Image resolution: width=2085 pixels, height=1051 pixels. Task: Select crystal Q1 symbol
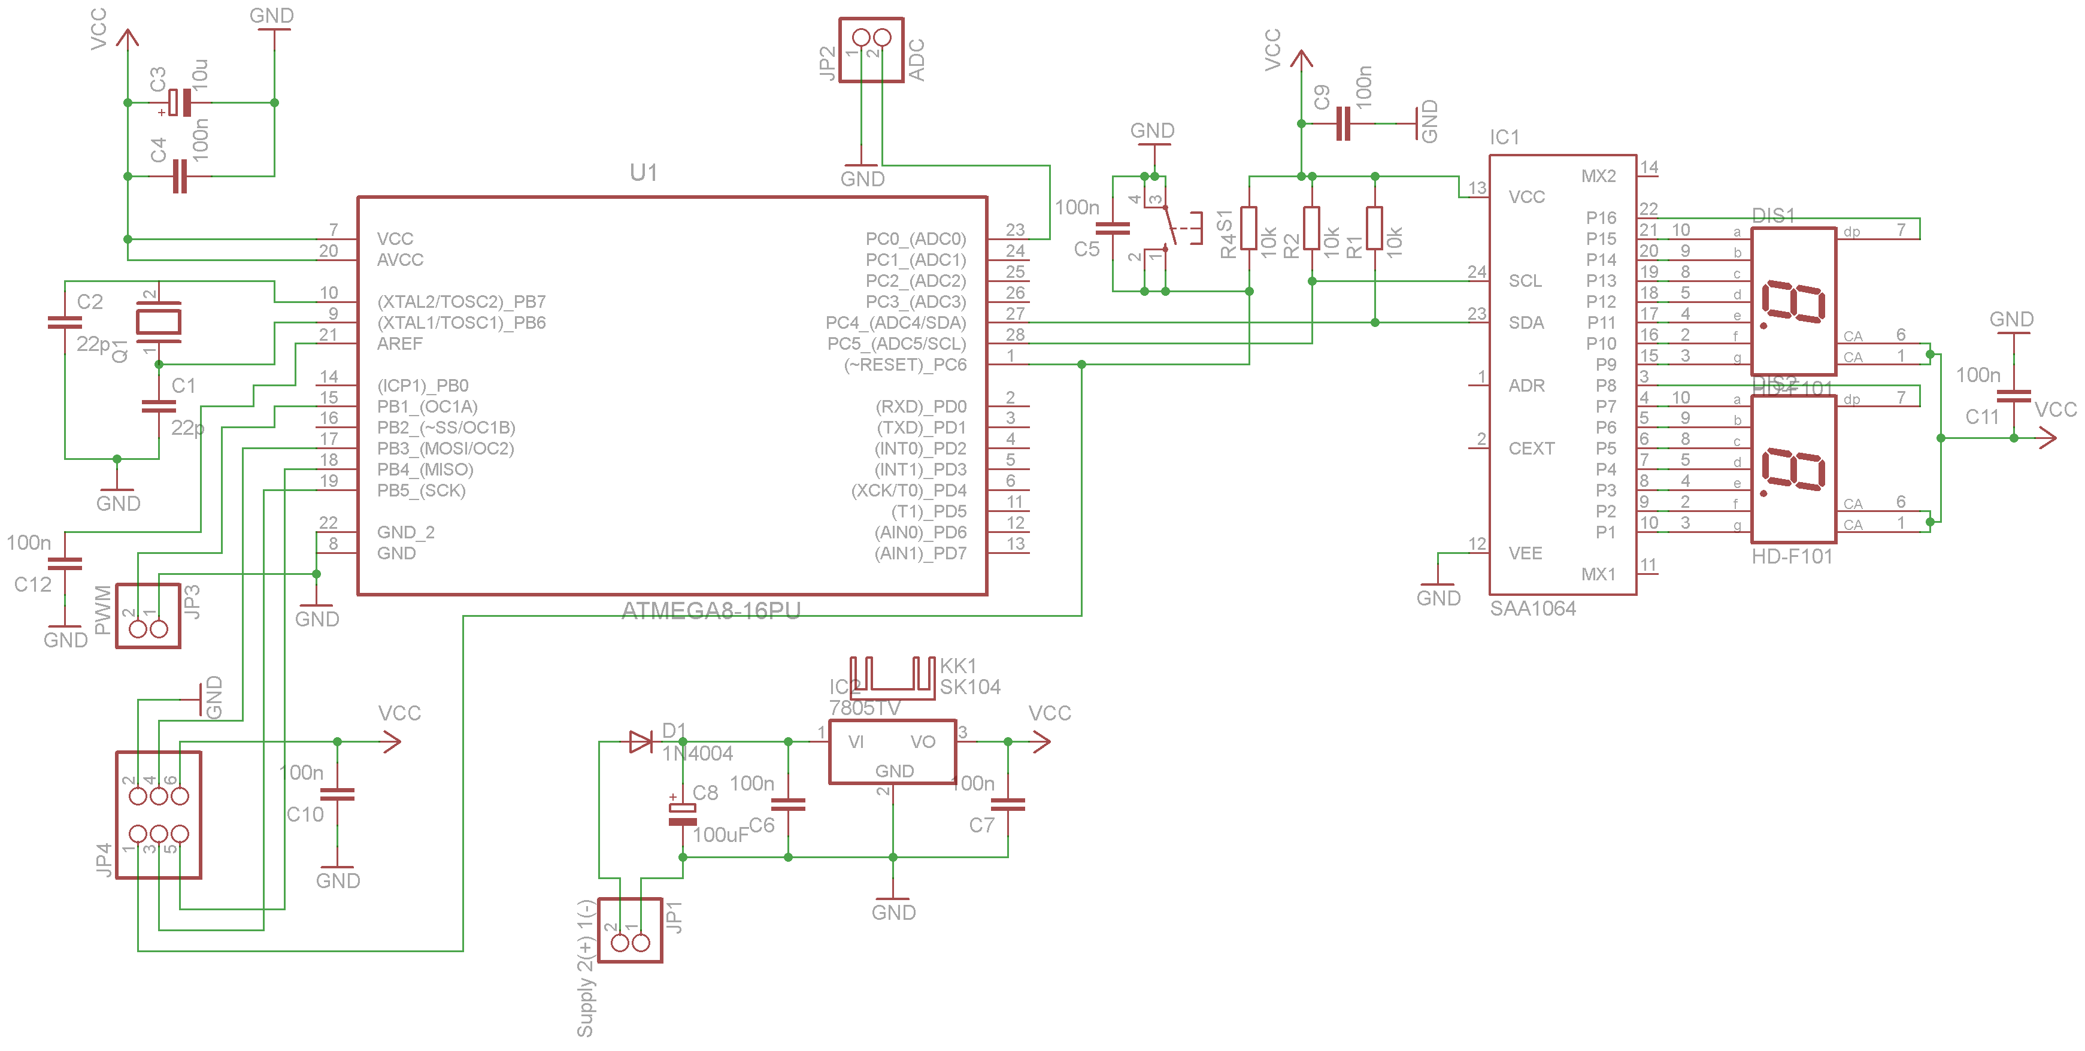[x=159, y=322]
